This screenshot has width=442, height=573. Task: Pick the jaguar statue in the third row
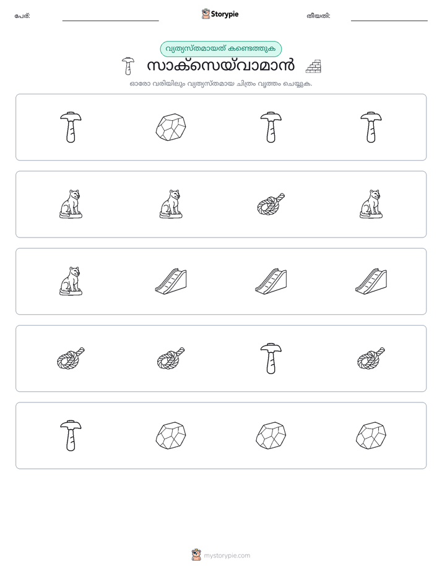pyautogui.click(x=71, y=281)
